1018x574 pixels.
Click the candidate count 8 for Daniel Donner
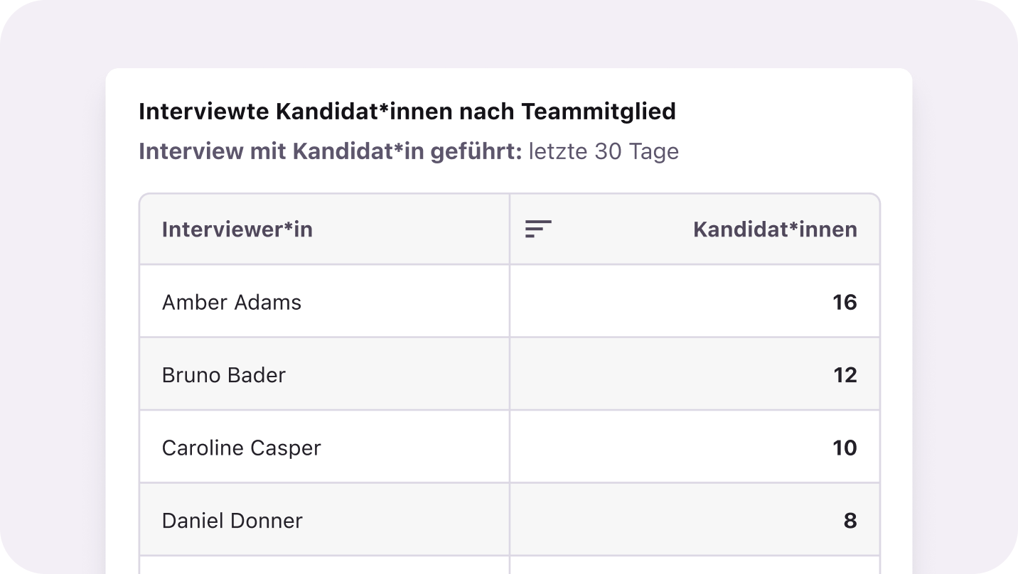pyautogui.click(x=850, y=521)
